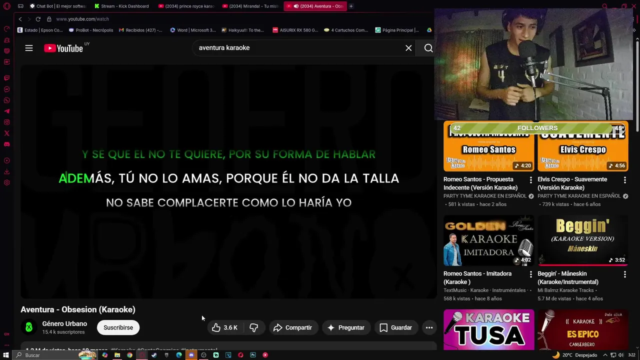Save video with the Guardar button

[x=395, y=327]
